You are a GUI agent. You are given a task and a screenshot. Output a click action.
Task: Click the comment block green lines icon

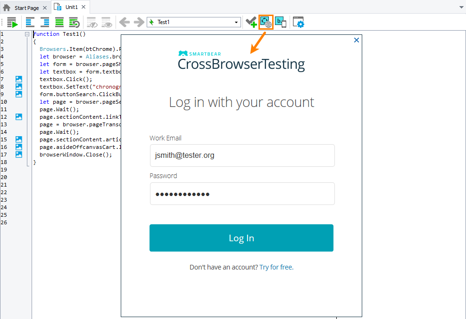59,22
